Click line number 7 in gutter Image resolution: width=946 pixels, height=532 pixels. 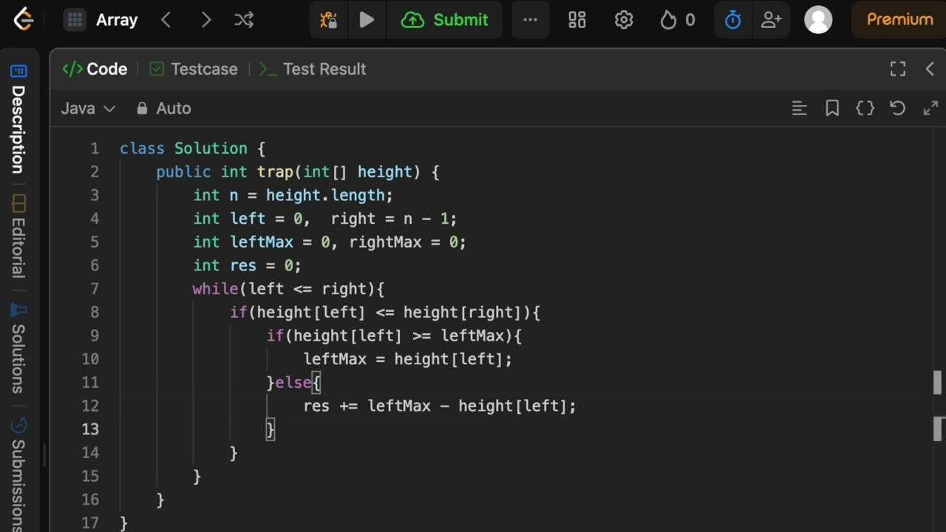(x=94, y=289)
